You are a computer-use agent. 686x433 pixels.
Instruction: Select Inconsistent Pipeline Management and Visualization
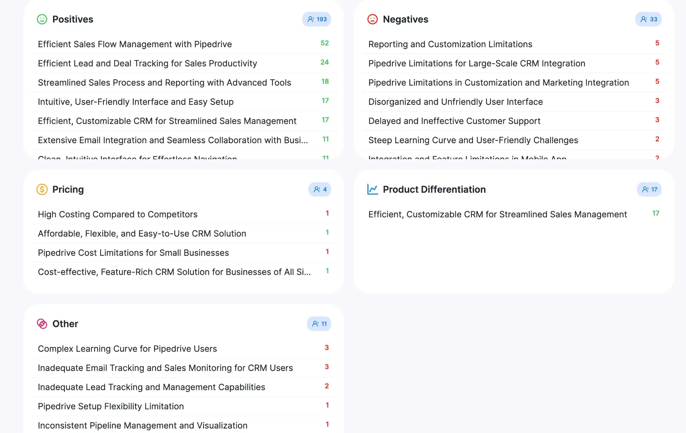point(142,425)
